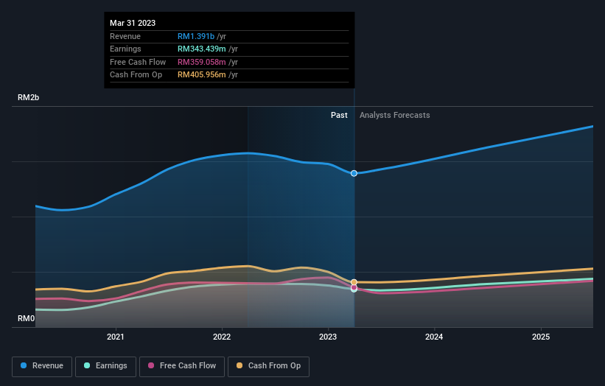Click the blue Revenue legend dot
Viewport: 605px width, 386px height.
tap(24, 365)
